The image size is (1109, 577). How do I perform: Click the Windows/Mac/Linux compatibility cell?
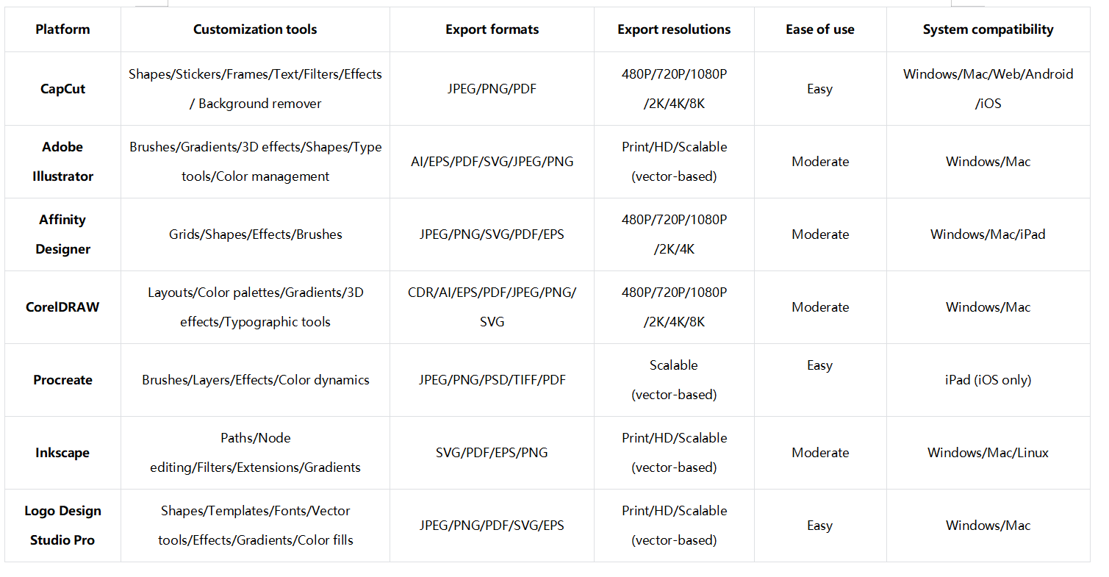tap(988, 453)
